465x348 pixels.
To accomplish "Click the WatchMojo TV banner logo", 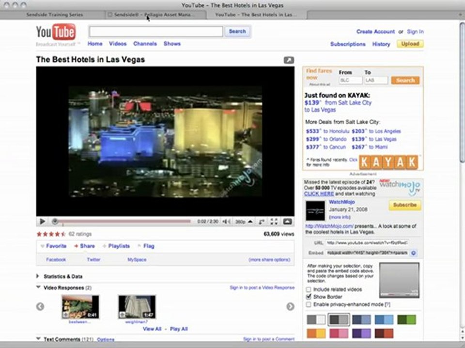I will [x=400, y=188].
